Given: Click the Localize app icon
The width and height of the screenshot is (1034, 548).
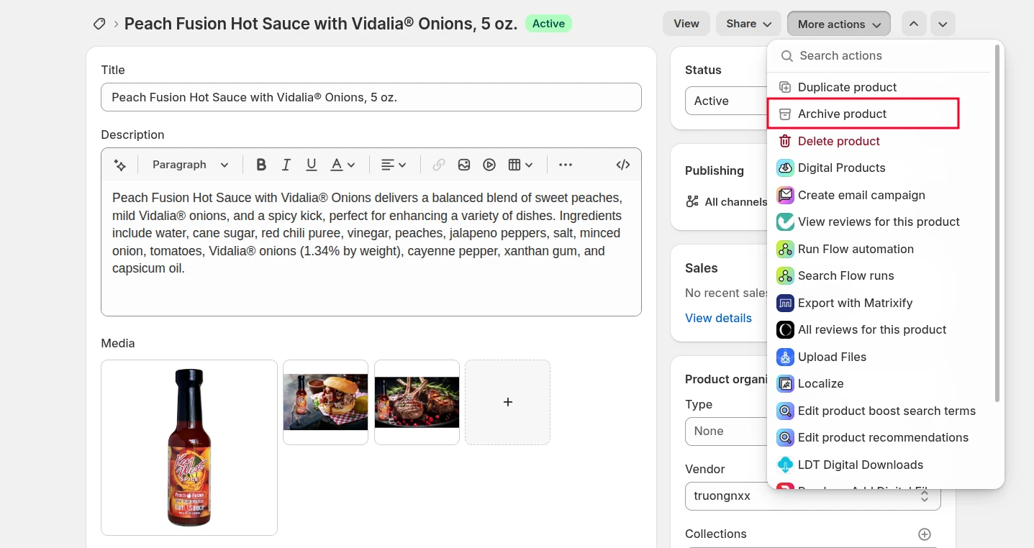Looking at the screenshot, I should 785,383.
